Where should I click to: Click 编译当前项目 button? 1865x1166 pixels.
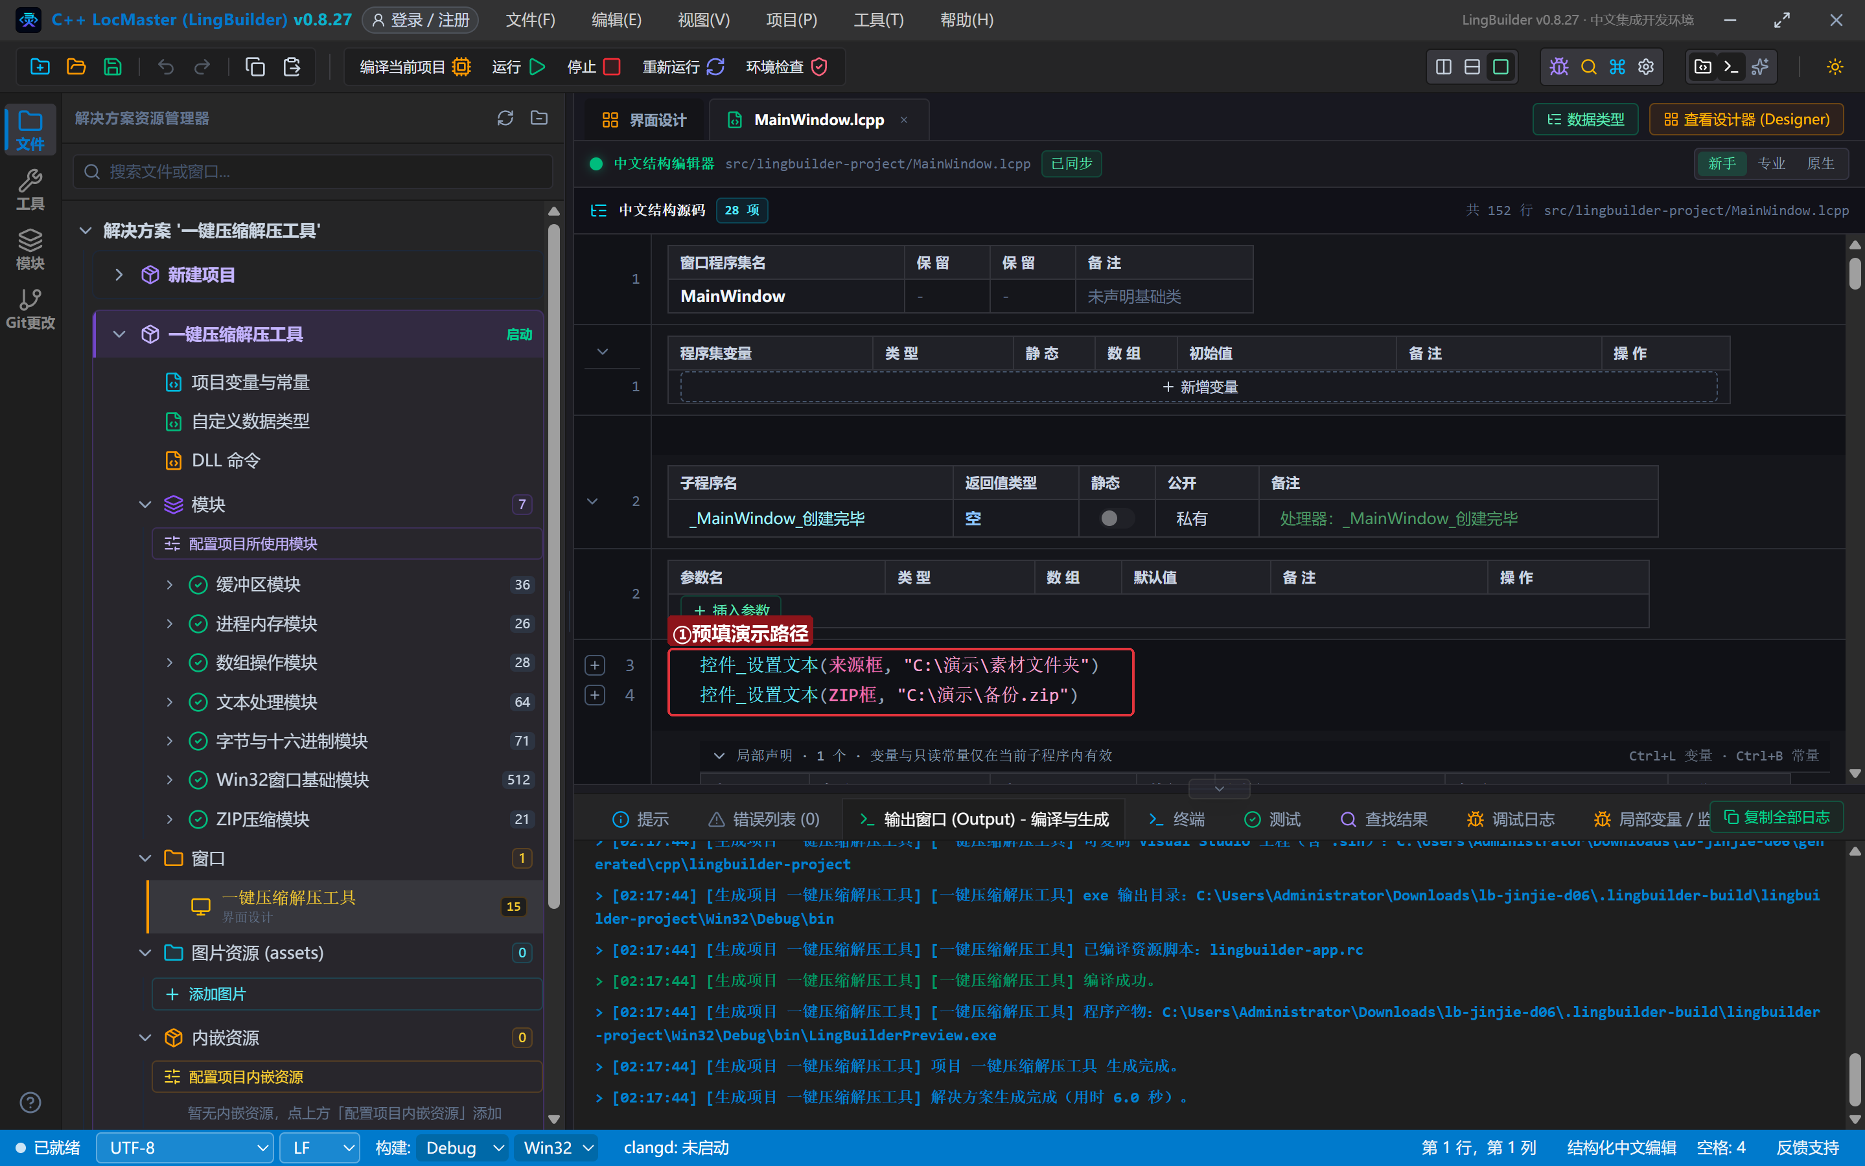tap(415, 67)
